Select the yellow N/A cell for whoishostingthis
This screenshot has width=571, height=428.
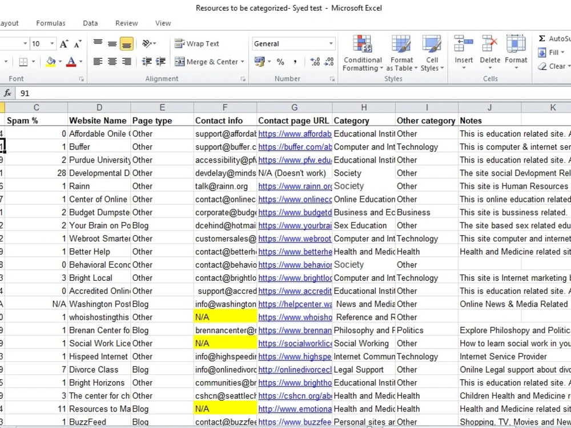pyautogui.click(x=225, y=317)
